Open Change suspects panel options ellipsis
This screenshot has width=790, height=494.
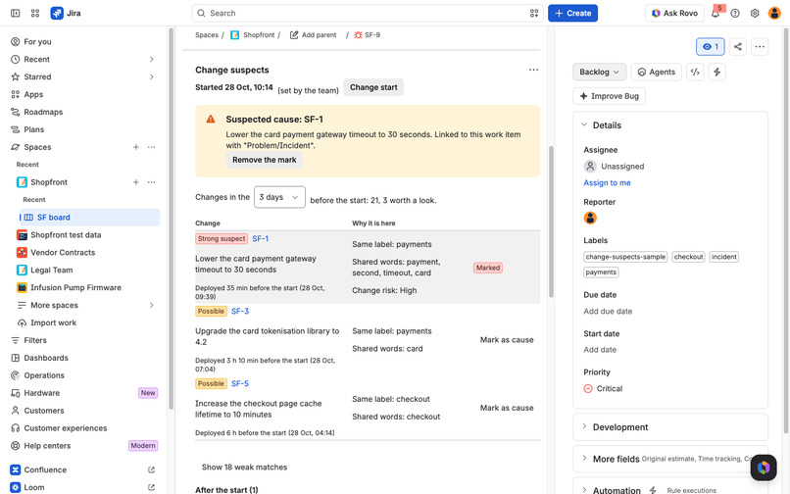[533, 70]
